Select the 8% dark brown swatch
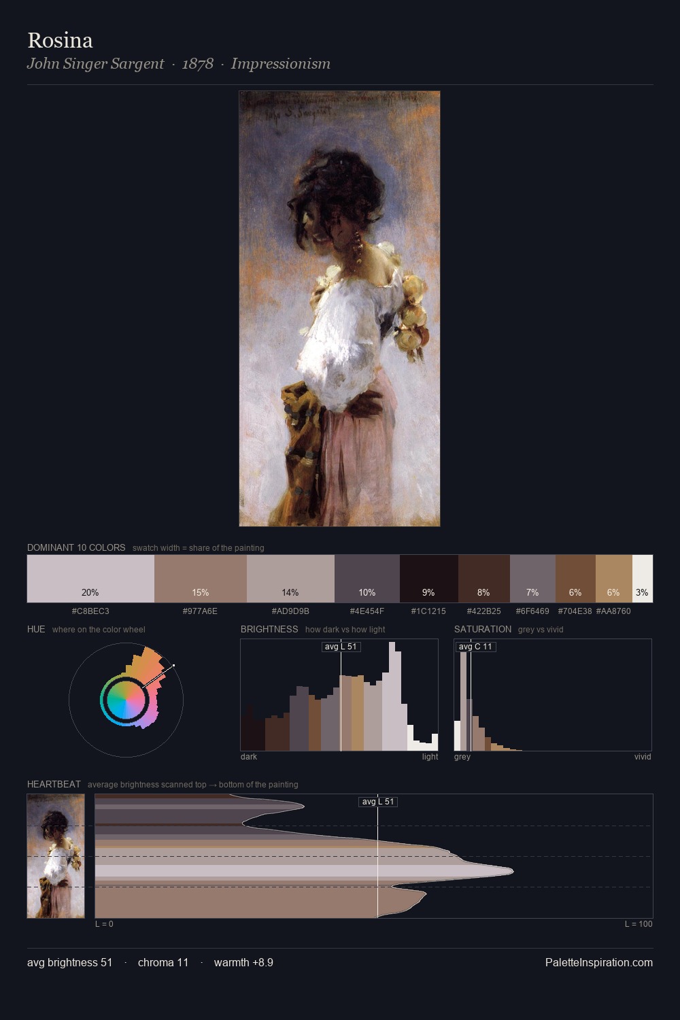Screen dimensions: 680x1020 coord(484,579)
